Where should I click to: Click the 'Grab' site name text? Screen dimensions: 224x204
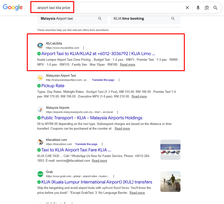pos(49,172)
